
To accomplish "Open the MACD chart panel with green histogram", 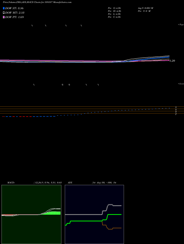I will pos(31,214).
